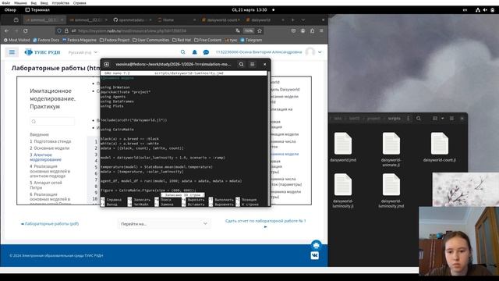The width and height of the screenshot is (499, 281).
Task: Switch to the openmetadata GitHub tab
Action: coord(132,20)
